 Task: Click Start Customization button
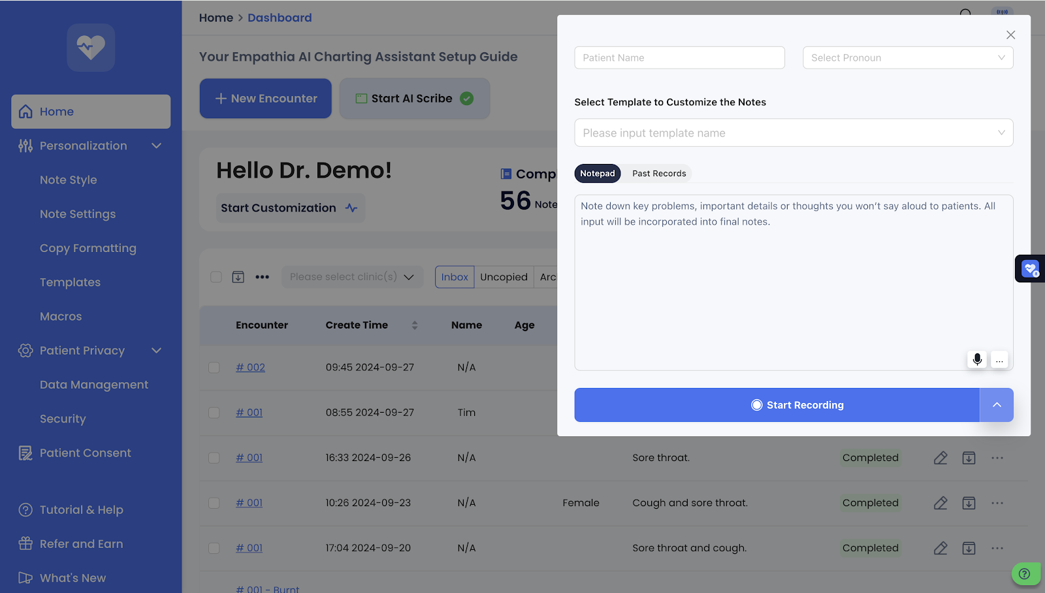tap(290, 208)
